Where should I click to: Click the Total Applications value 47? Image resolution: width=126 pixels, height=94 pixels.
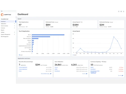coord(20,25)
